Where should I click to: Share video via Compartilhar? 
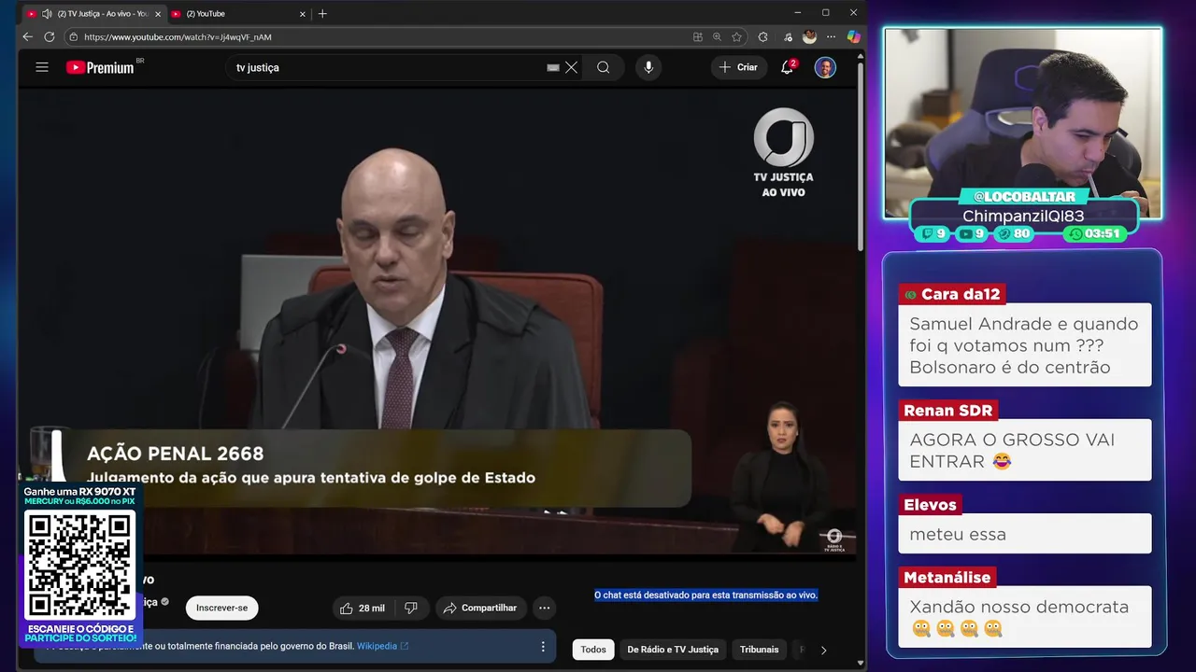[x=480, y=608]
